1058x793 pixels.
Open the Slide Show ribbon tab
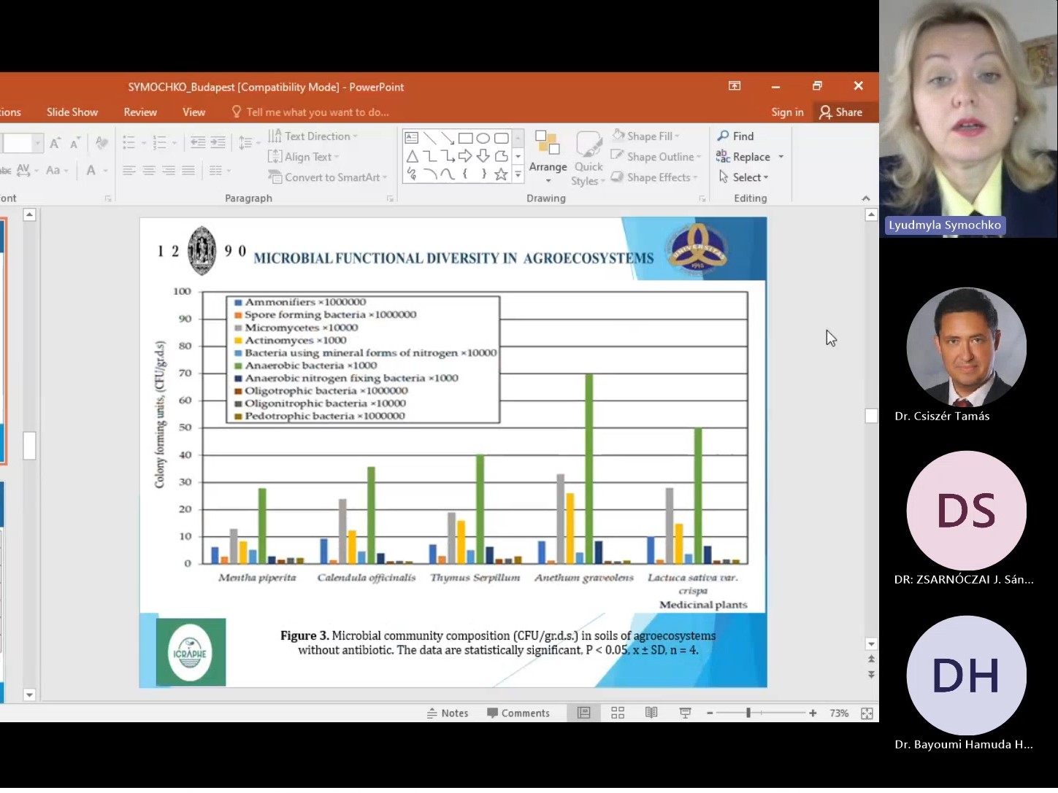click(72, 112)
